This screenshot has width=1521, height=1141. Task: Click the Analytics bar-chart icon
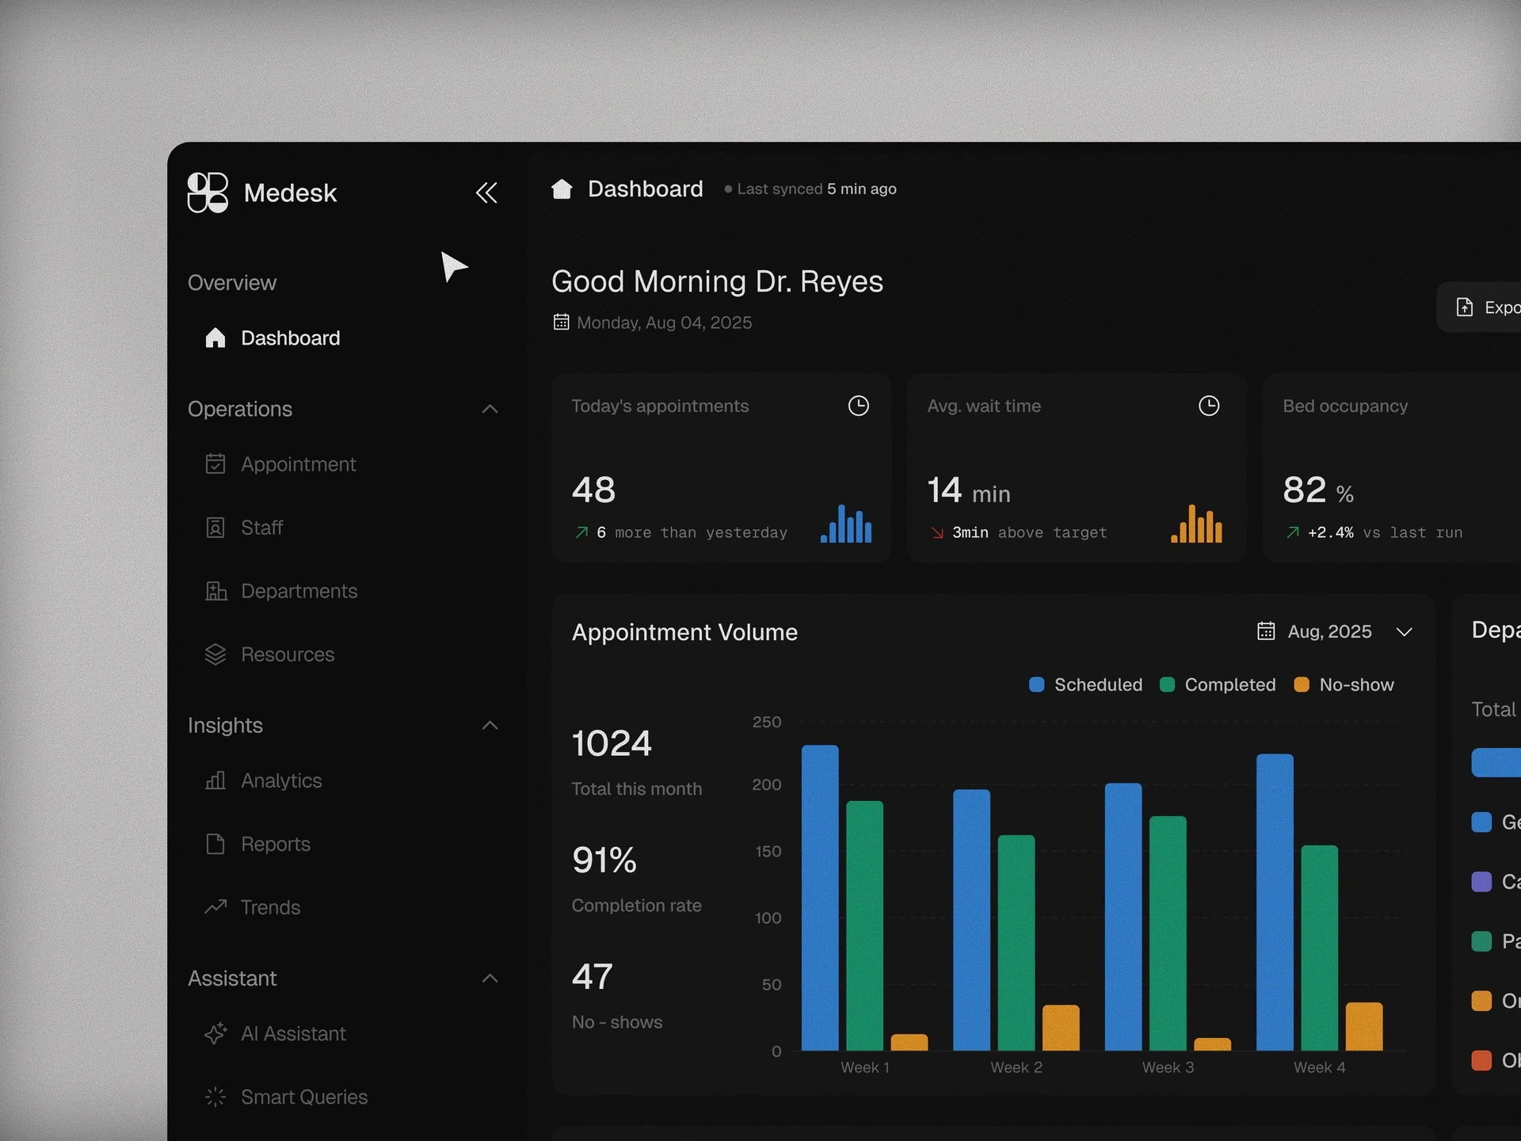(x=215, y=780)
